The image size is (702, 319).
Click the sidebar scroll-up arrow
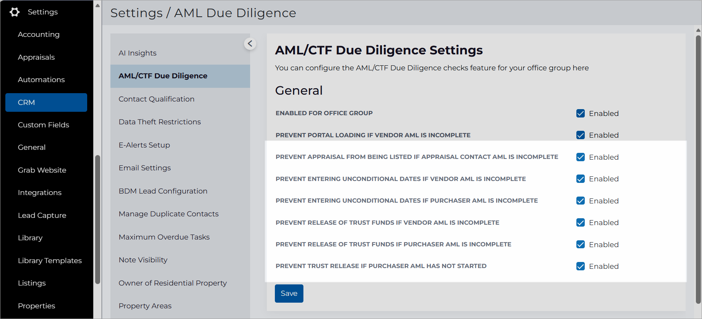(97, 6)
